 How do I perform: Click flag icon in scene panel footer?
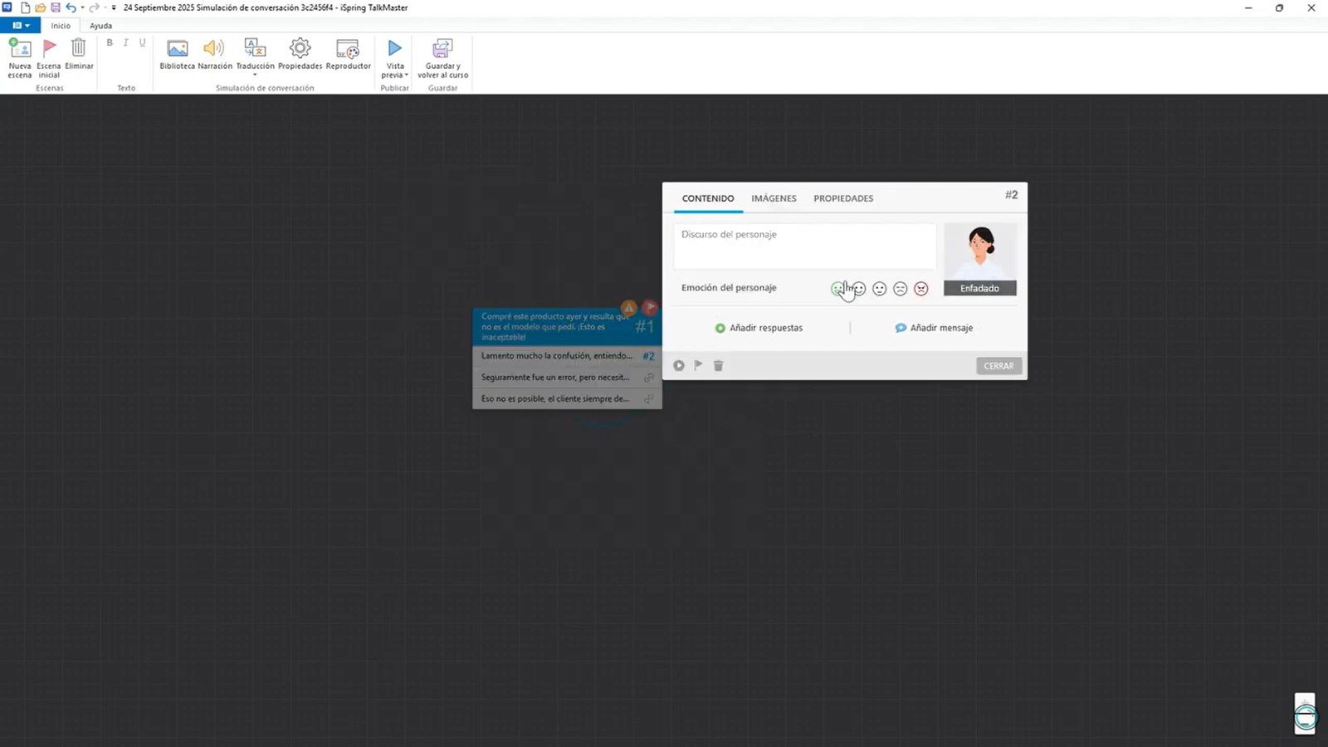(698, 365)
